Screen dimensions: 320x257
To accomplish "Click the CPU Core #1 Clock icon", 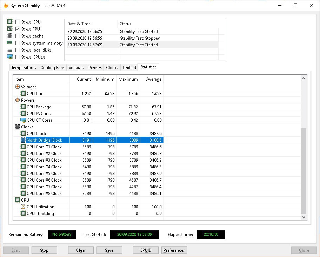I will coord(23,147).
